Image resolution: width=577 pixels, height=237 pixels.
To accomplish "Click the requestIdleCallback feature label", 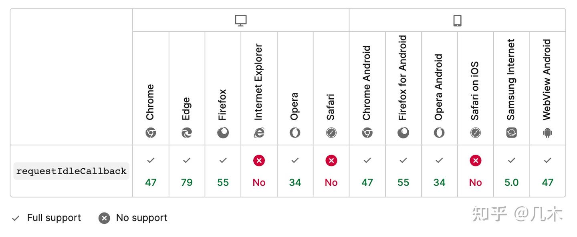I will (x=71, y=171).
